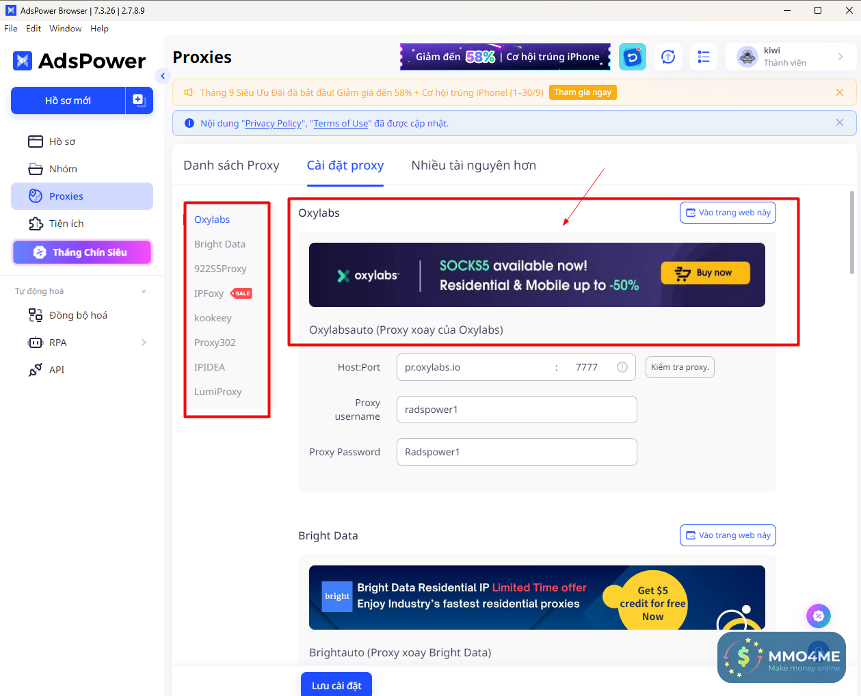This screenshot has height=696, width=861.
Task: Click the Đồng bộ hoá icon
Action: click(36, 315)
